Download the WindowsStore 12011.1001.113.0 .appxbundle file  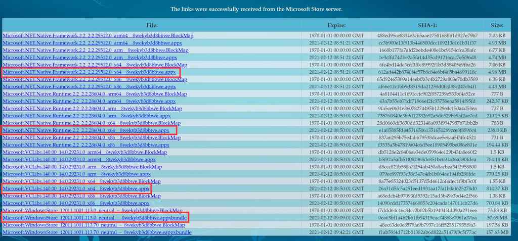click(95, 218)
